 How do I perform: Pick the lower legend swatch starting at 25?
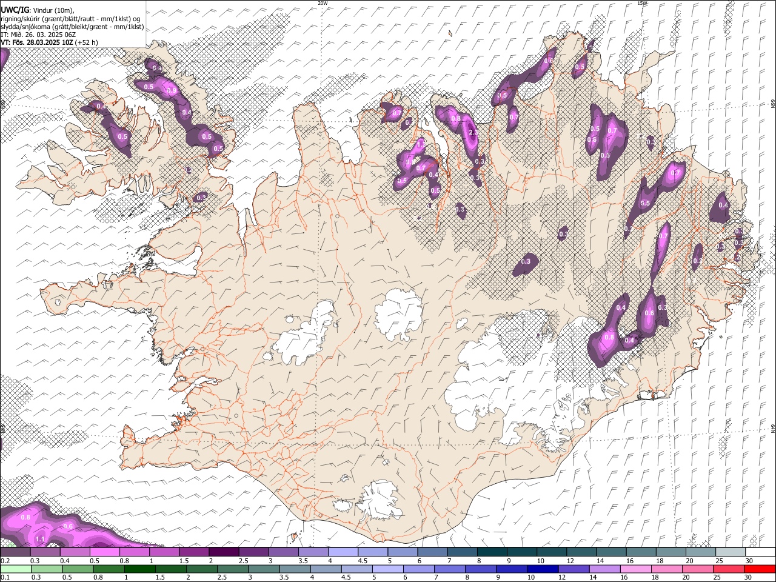pyautogui.click(x=729, y=569)
